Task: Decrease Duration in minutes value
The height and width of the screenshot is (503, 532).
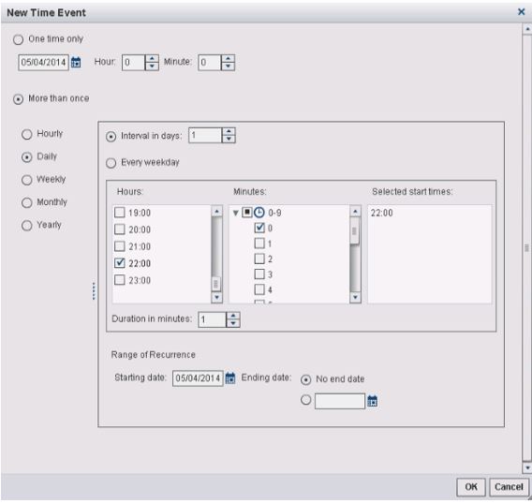Action: click(233, 323)
